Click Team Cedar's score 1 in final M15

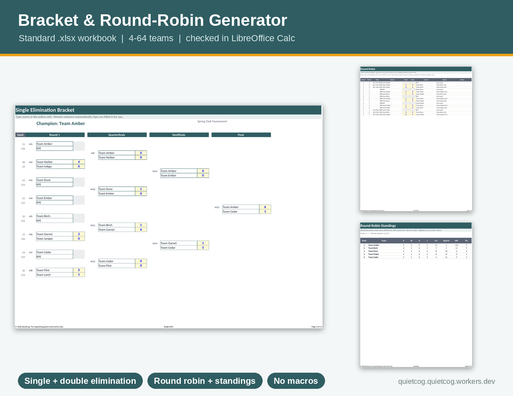click(265, 211)
